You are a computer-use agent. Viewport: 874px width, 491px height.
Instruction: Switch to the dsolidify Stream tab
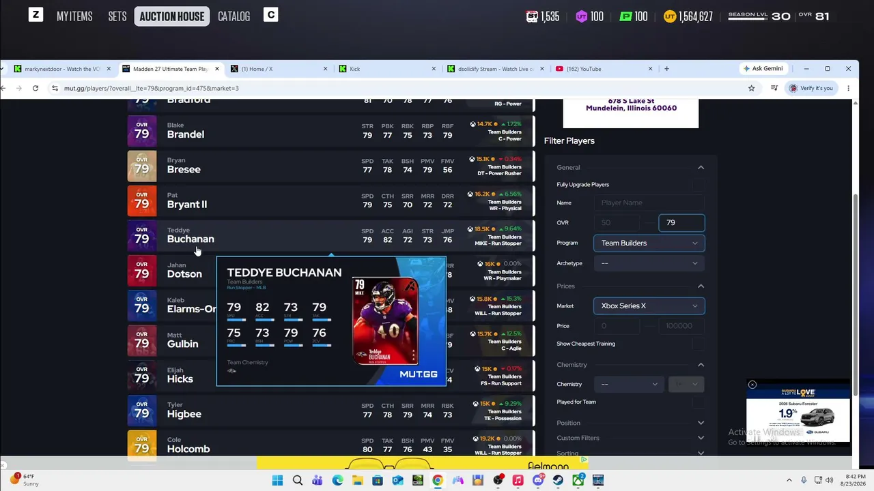[x=494, y=69]
